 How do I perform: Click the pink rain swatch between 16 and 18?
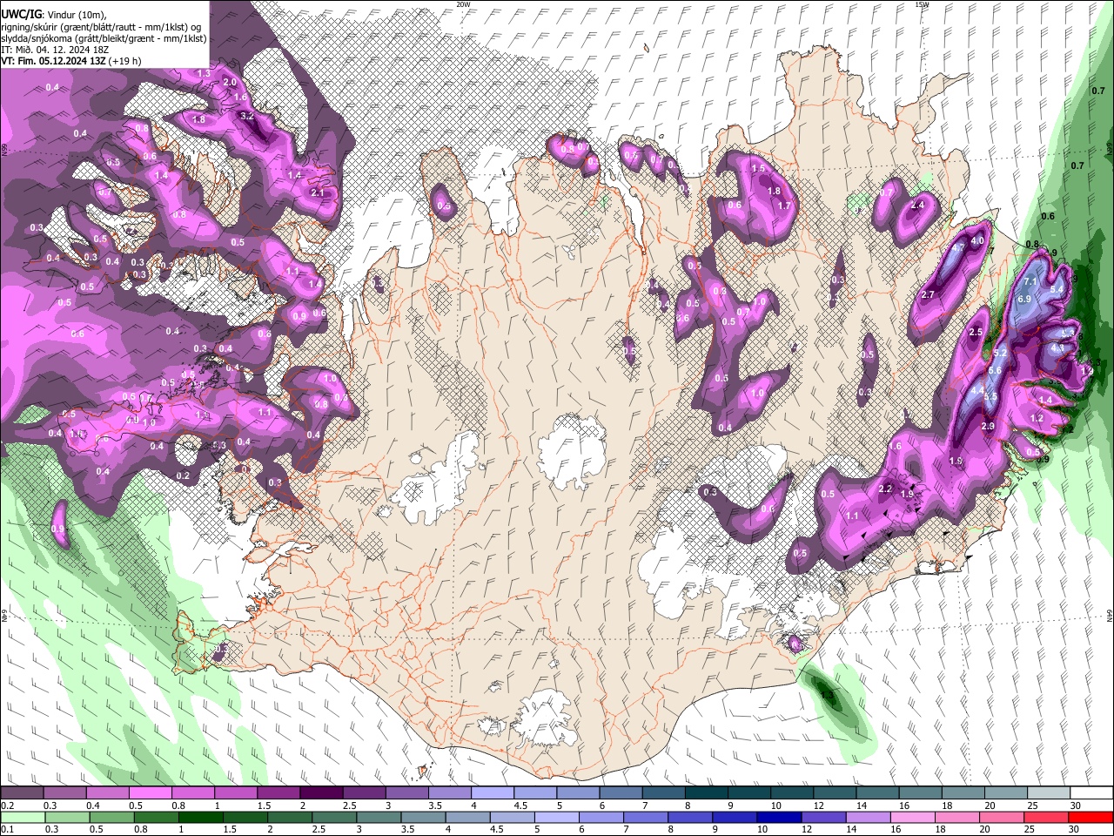pos(913,817)
